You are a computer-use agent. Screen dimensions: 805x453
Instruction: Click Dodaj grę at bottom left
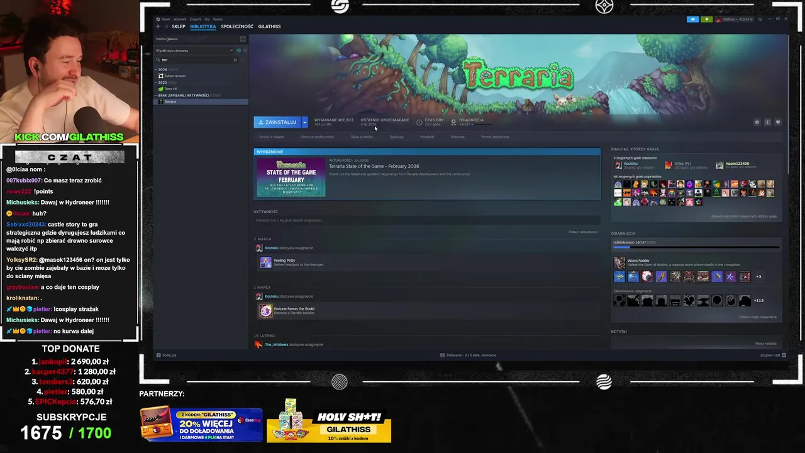coord(167,355)
